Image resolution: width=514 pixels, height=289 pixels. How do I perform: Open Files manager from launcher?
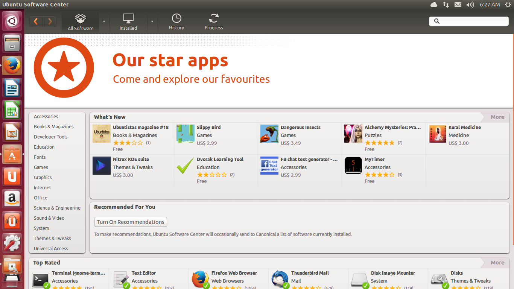coord(12,43)
